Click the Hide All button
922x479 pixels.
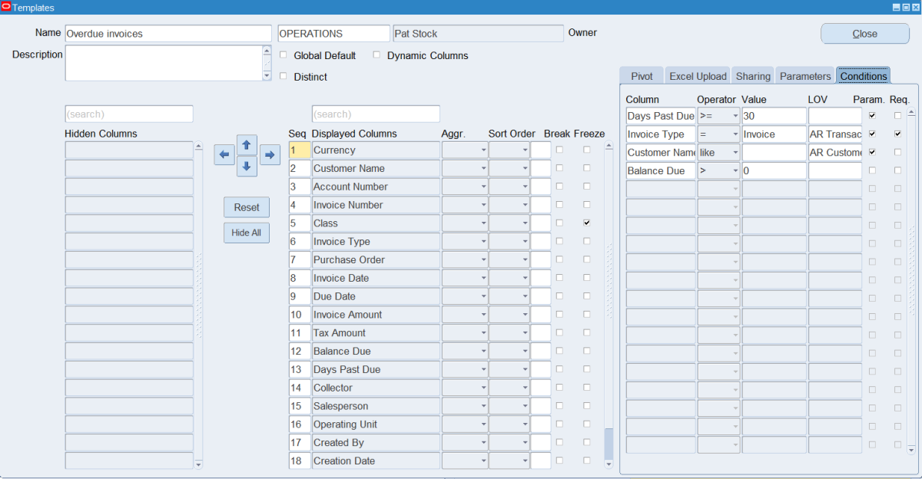247,233
